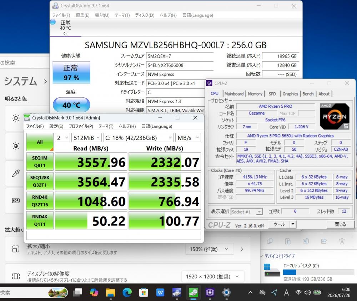Screen dimensions: 357x301
Task: Switch to Mainboard tab in CPU-Z
Action: point(234,94)
